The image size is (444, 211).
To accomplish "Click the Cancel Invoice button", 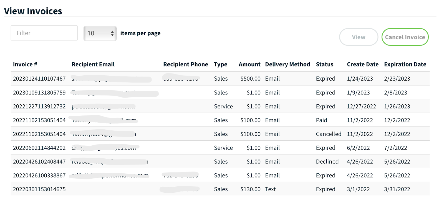I will (405, 37).
